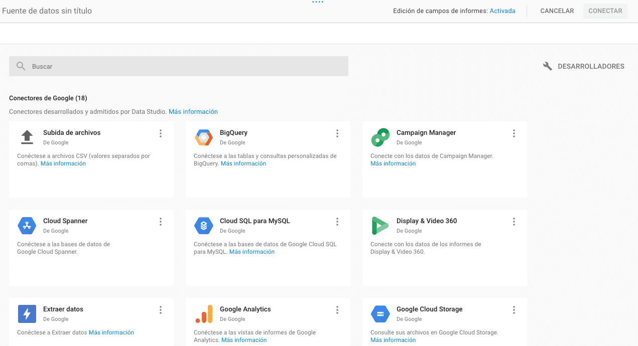Open more options for Subida de archivos
Viewport: 638px width, 346px height.
[x=161, y=133]
